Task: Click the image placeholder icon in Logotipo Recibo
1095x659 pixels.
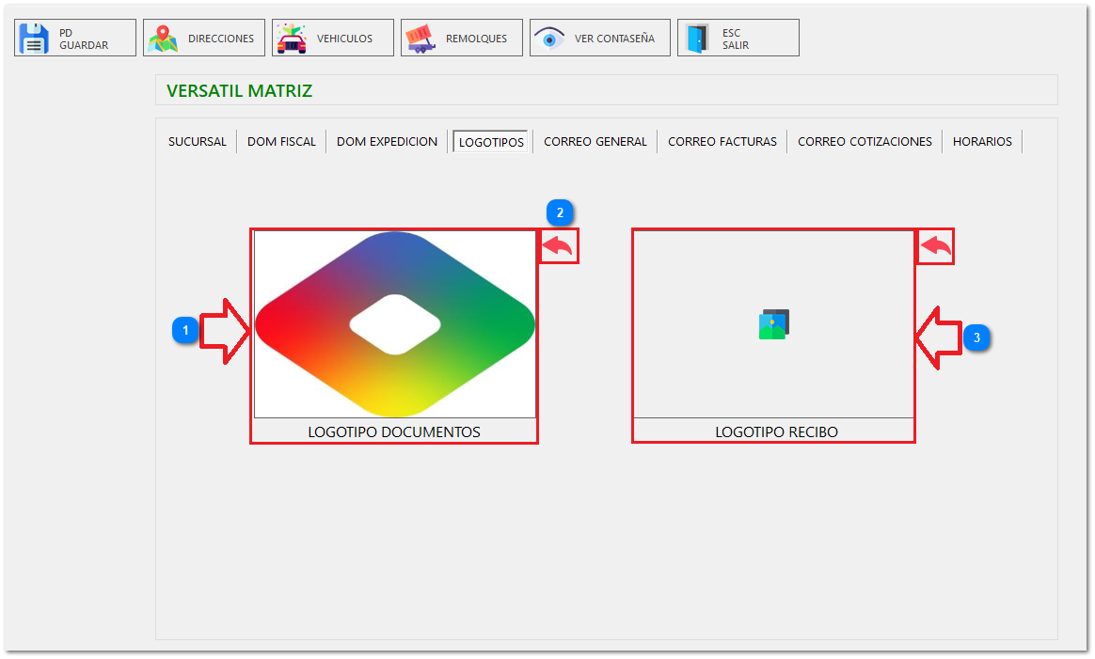Action: 773,324
